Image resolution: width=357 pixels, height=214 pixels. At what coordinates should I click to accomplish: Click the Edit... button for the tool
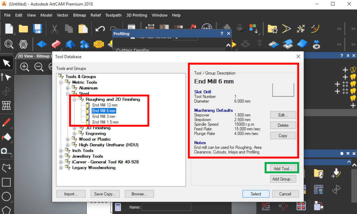283,115
